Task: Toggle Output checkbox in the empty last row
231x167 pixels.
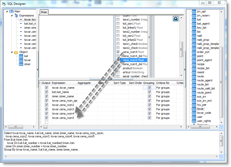Action: pyautogui.click(x=46, y=122)
